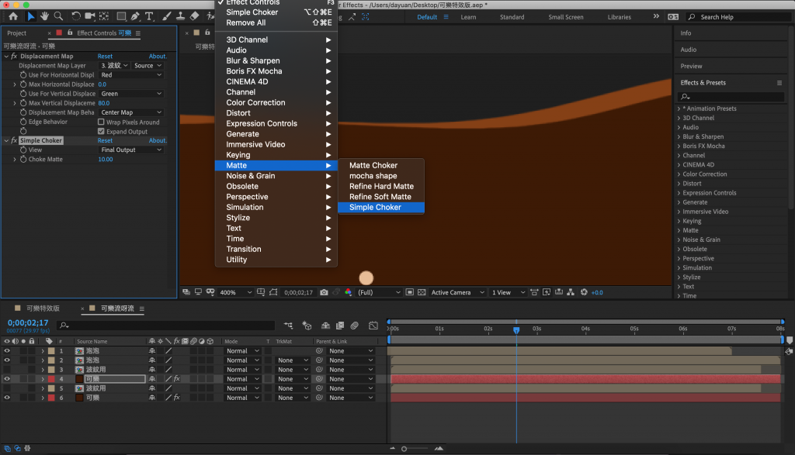Switch to the Learn workspace

pyautogui.click(x=468, y=17)
